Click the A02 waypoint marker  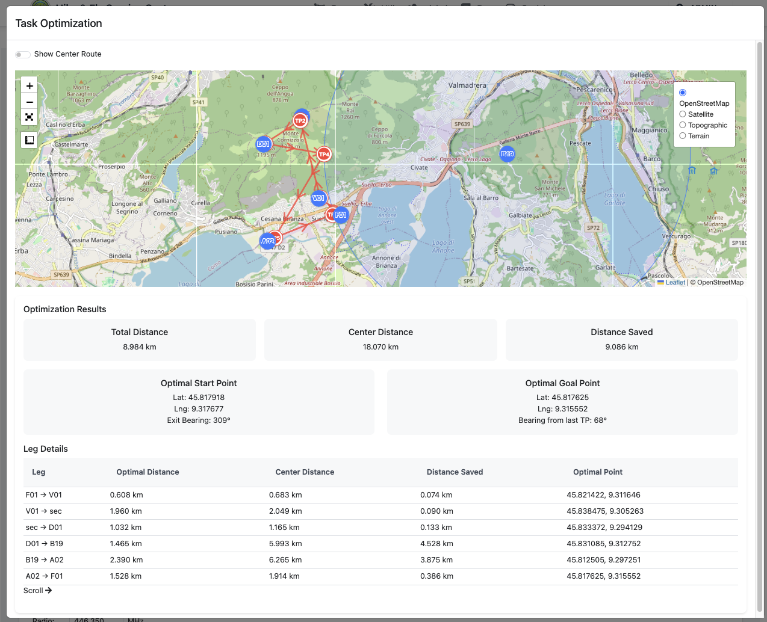(x=268, y=241)
